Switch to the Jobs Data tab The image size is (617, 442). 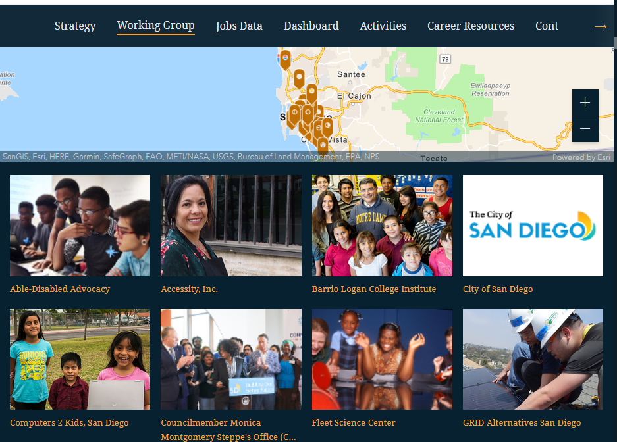[239, 26]
